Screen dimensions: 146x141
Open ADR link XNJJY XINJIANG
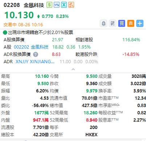coord(35,62)
